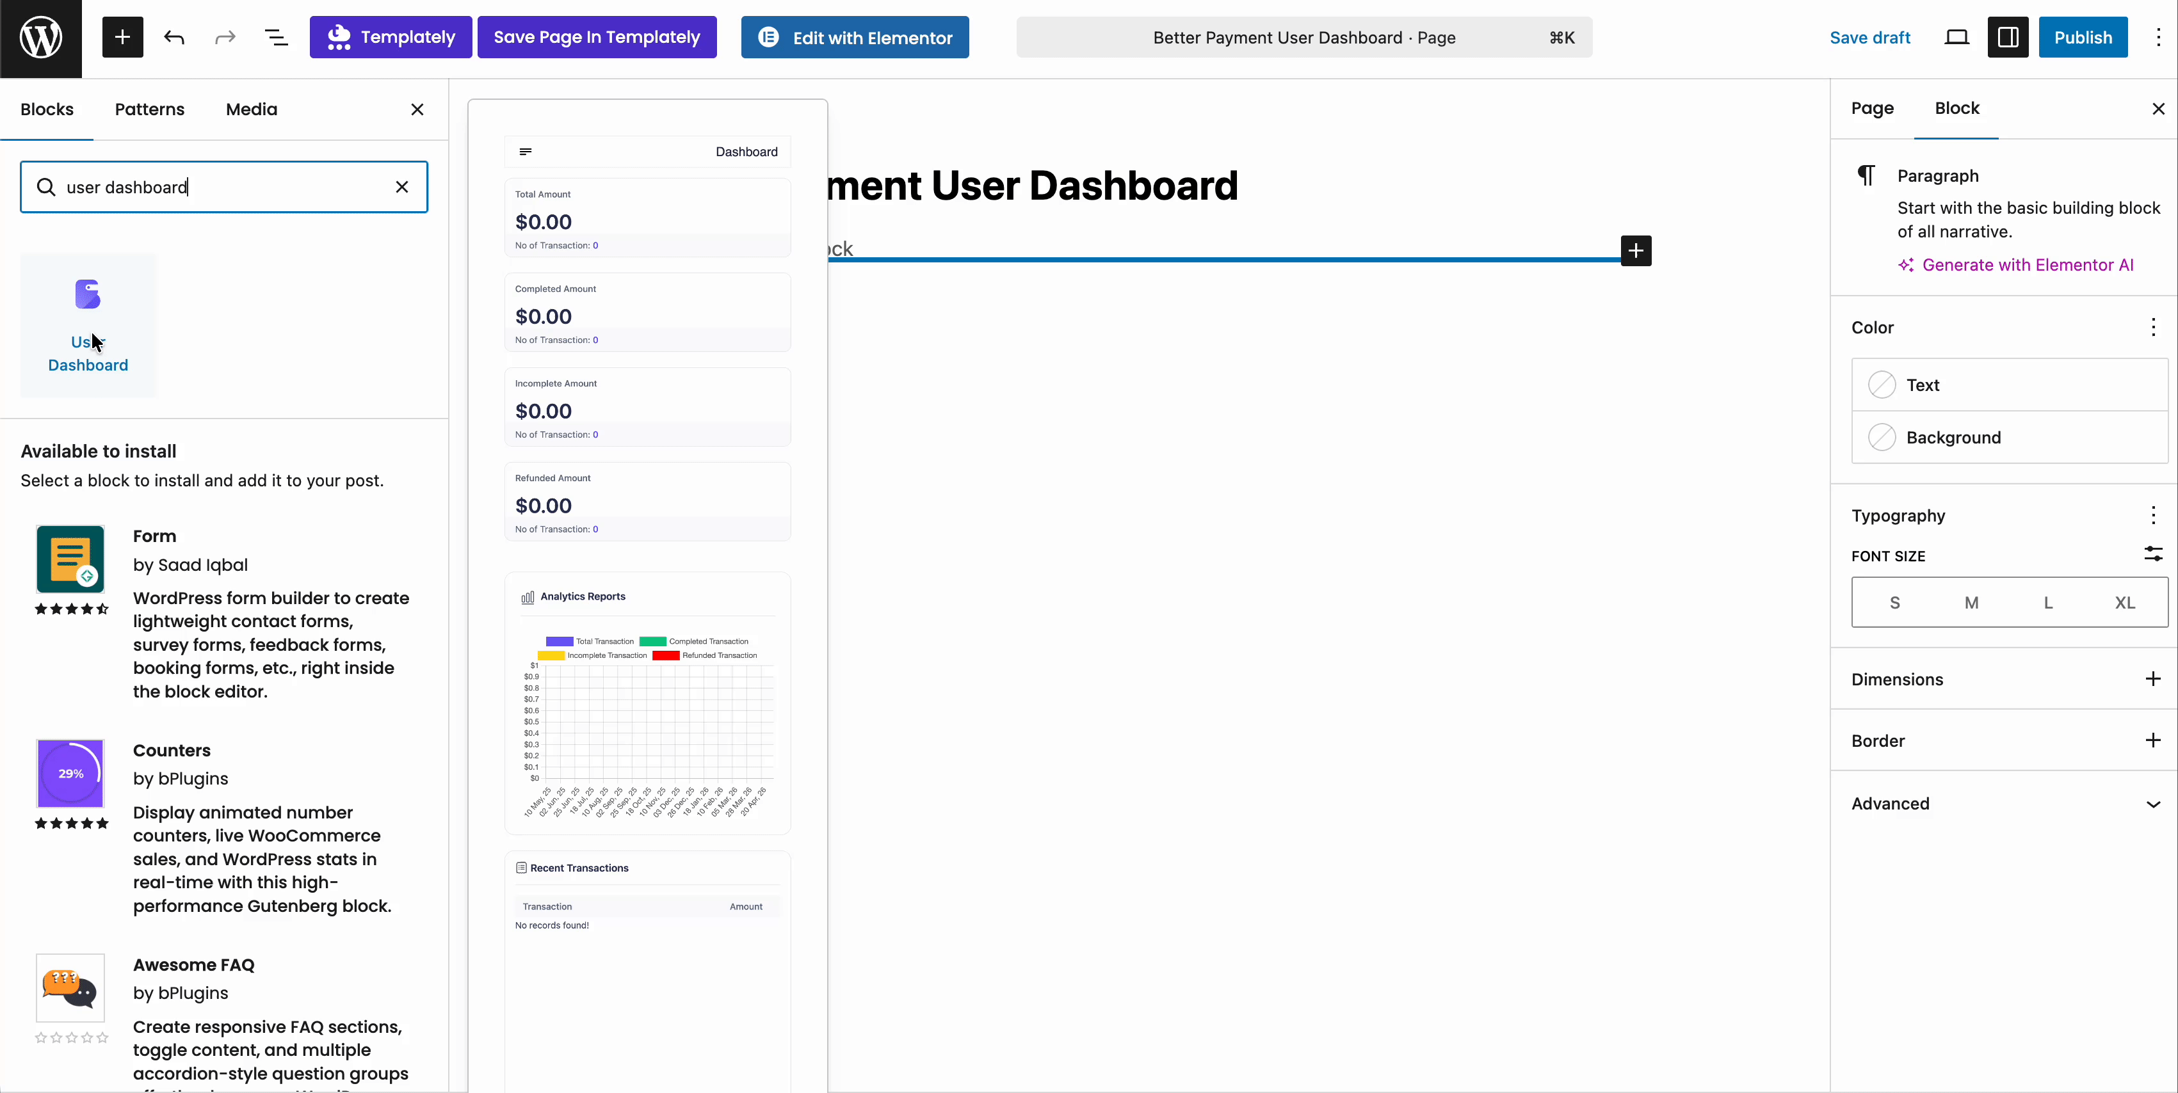
Task: Open the Background color picker
Action: 2010,437
